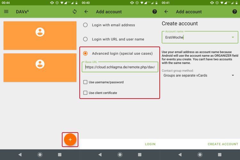
Task: Tap the CREATE ACCOUNT button
Action: [x=223, y=144]
